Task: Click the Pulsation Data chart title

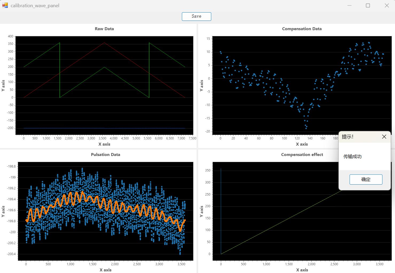Action: [x=105, y=155]
